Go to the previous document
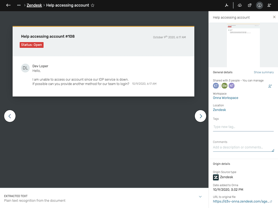The height and width of the screenshot is (208, 278). (x=10, y=116)
